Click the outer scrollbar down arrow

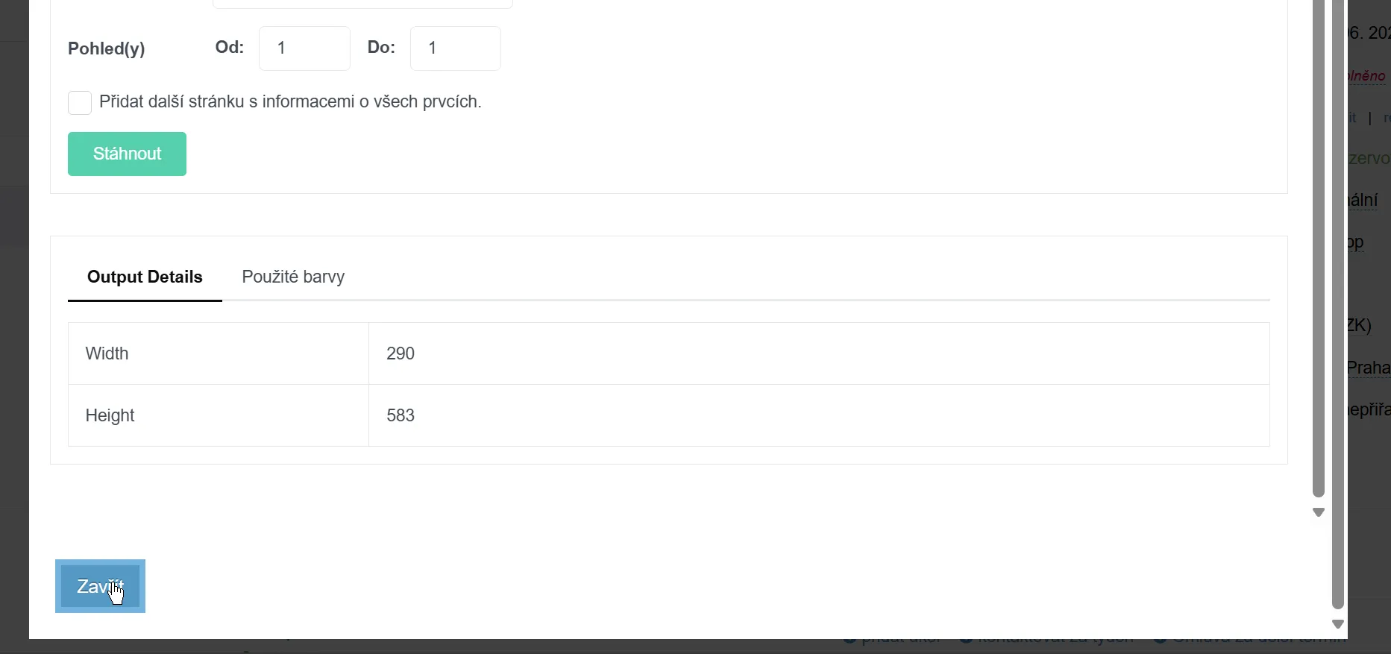1338,624
